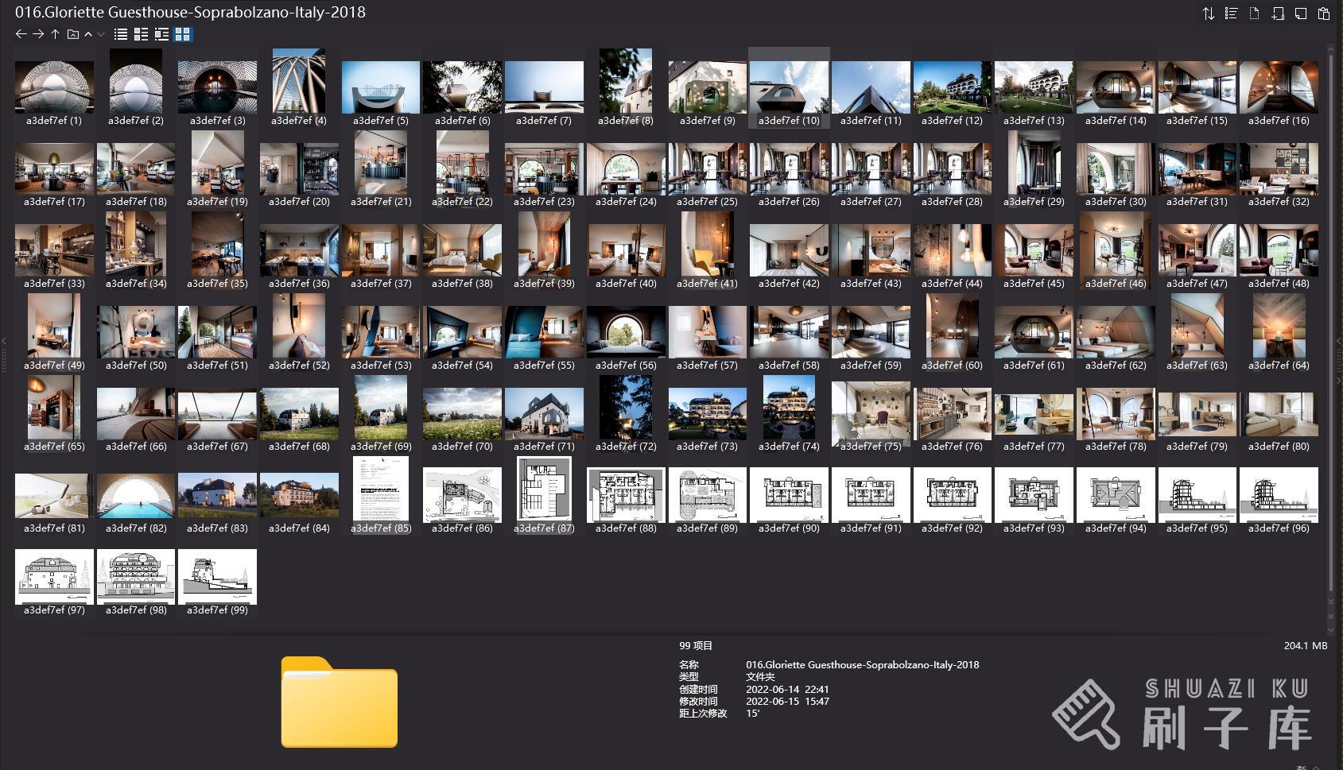Click the back navigation arrow
The height and width of the screenshot is (770, 1343).
[21, 34]
